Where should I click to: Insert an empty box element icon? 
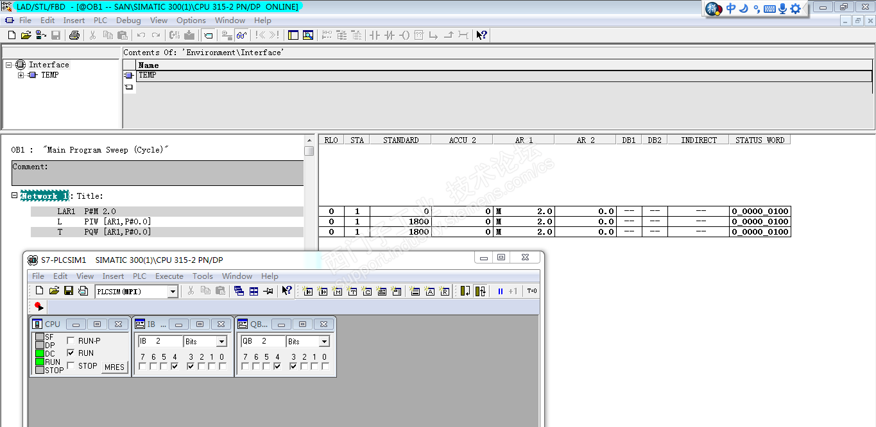(x=419, y=35)
